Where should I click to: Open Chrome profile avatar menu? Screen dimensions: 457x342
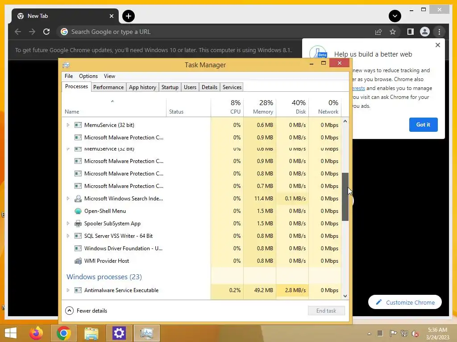[425, 32]
